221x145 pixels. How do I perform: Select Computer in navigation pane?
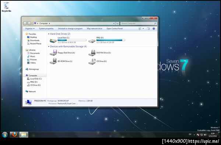click(33, 76)
